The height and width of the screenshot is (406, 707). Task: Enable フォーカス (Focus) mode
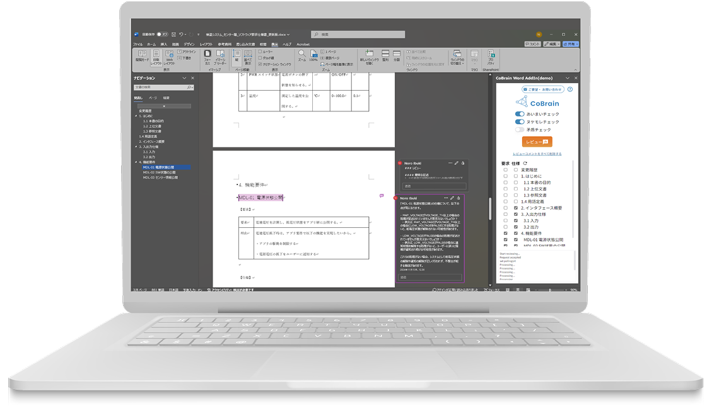(207, 58)
